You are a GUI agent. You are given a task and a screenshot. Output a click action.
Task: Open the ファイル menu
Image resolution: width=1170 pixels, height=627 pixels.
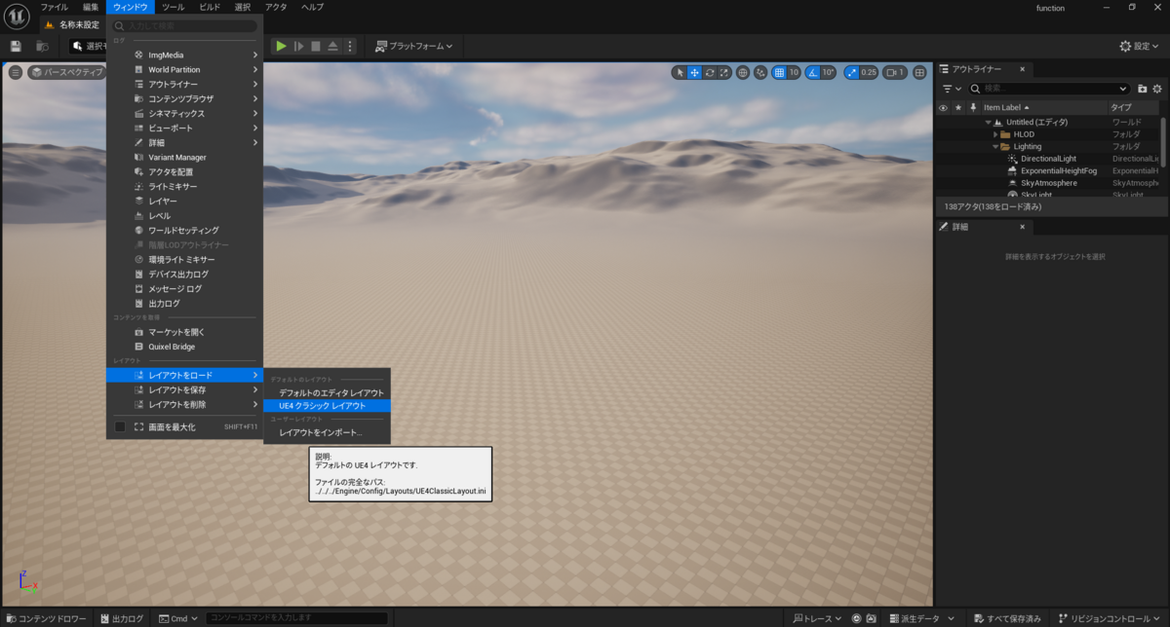coord(55,7)
